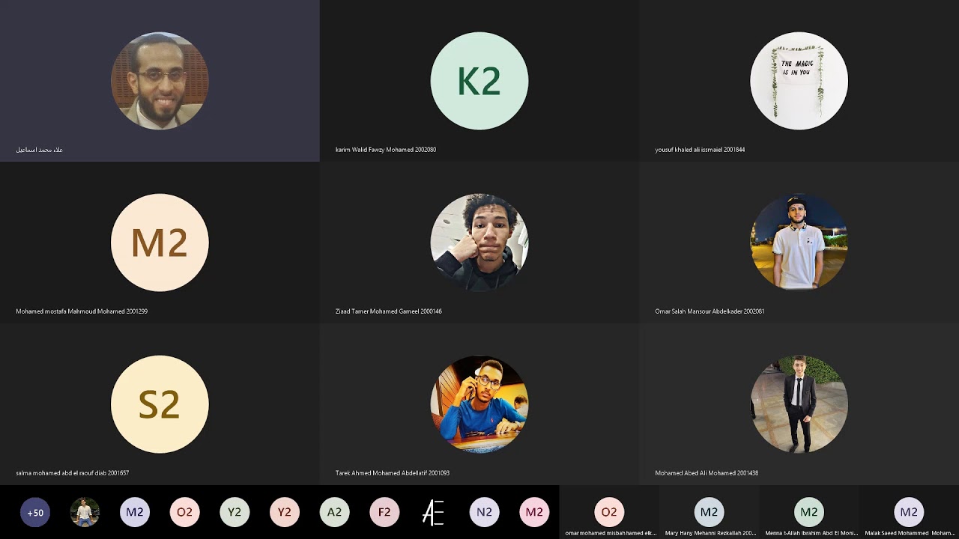The height and width of the screenshot is (539, 959).
Task: Select the F2 avatar in the participant strip
Action: (384, 513)
